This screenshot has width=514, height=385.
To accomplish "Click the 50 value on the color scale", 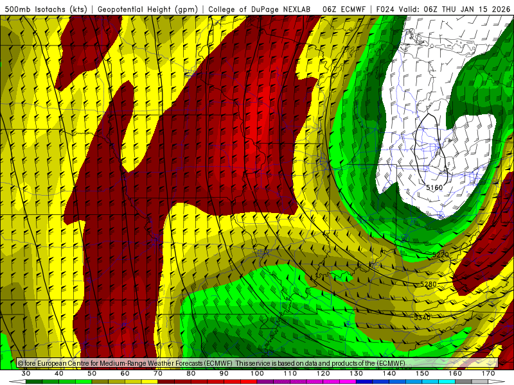I will (92, 373).
